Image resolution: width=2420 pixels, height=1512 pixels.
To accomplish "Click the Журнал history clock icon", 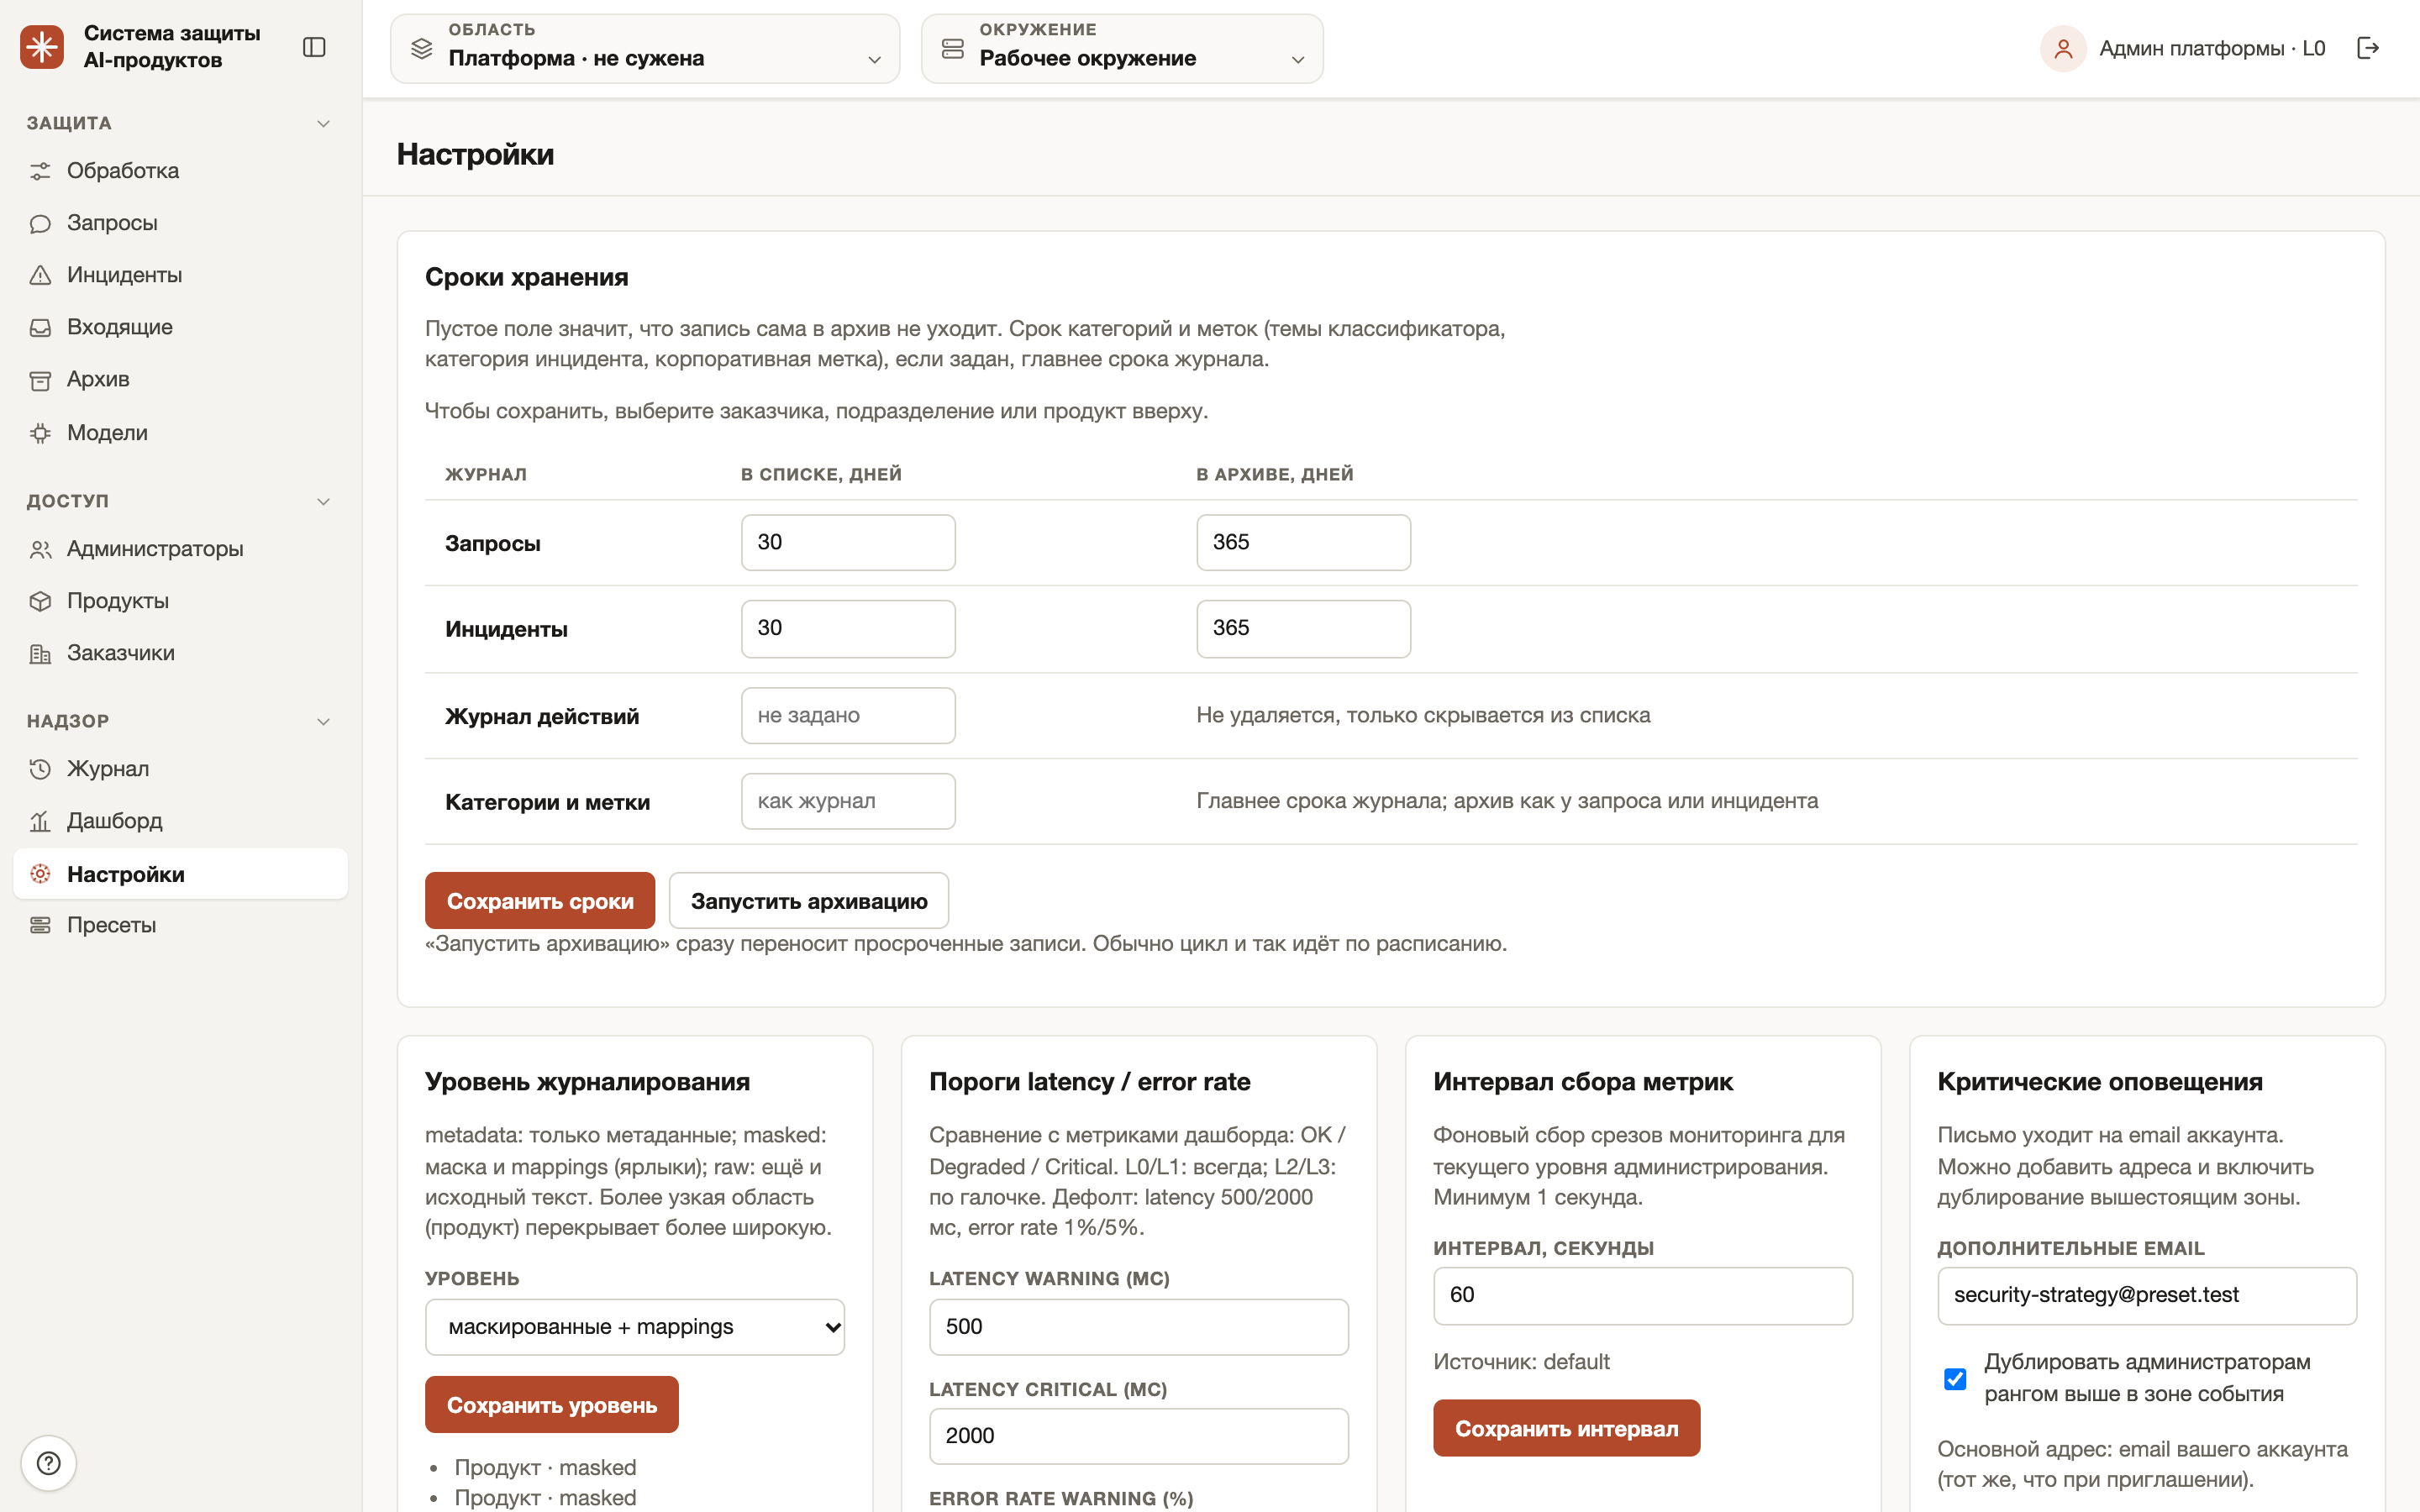I will (x=40, y=769).
